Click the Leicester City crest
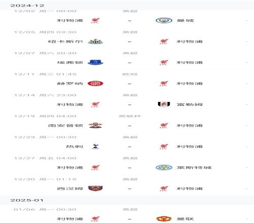Screen dimensions: 254x223 (x=164, y=167)
